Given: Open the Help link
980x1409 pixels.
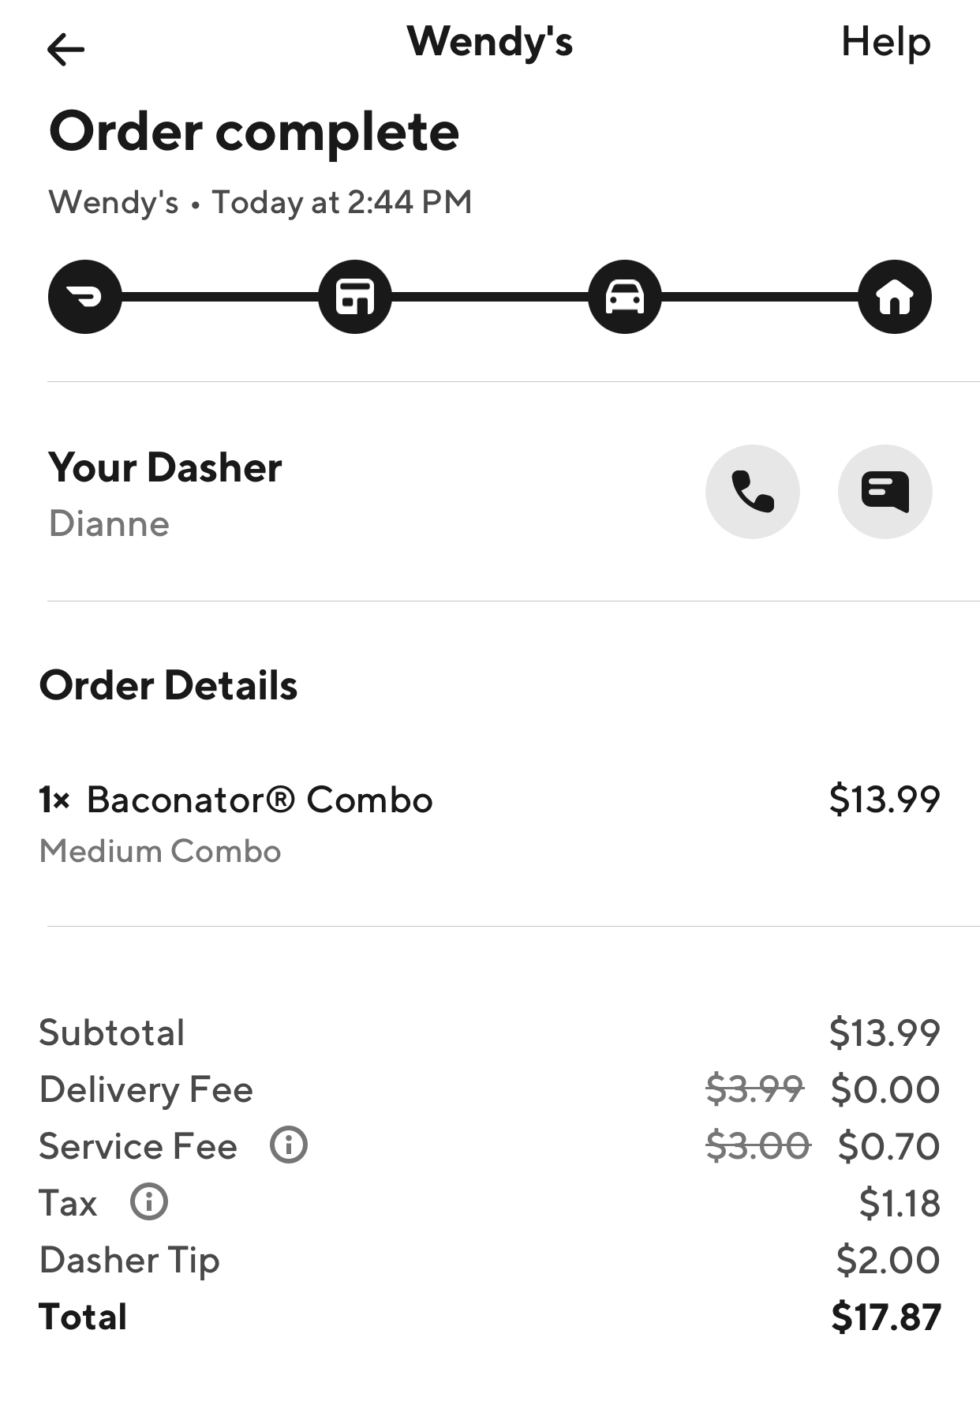Looking at the screenshot, I should click(x=885, y=42).
